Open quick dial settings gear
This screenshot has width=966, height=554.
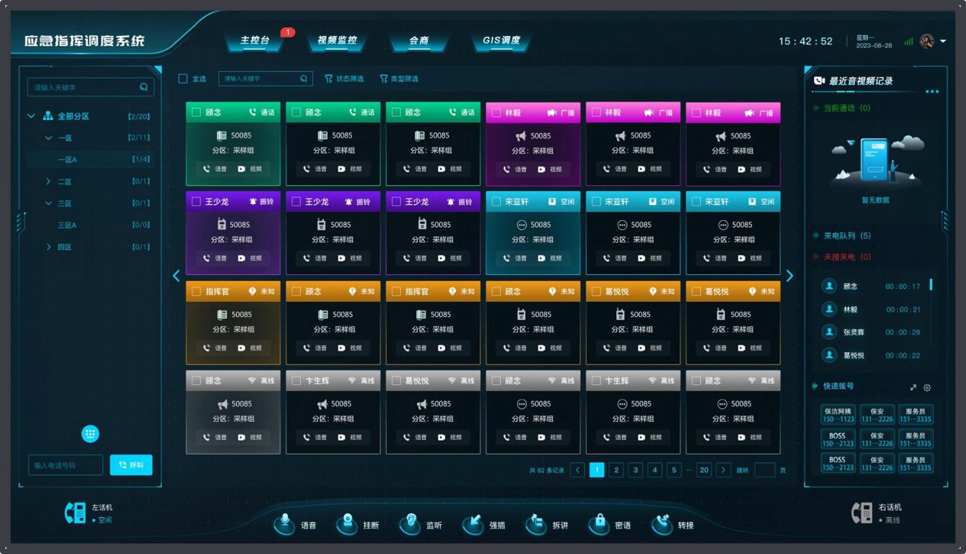927,388
